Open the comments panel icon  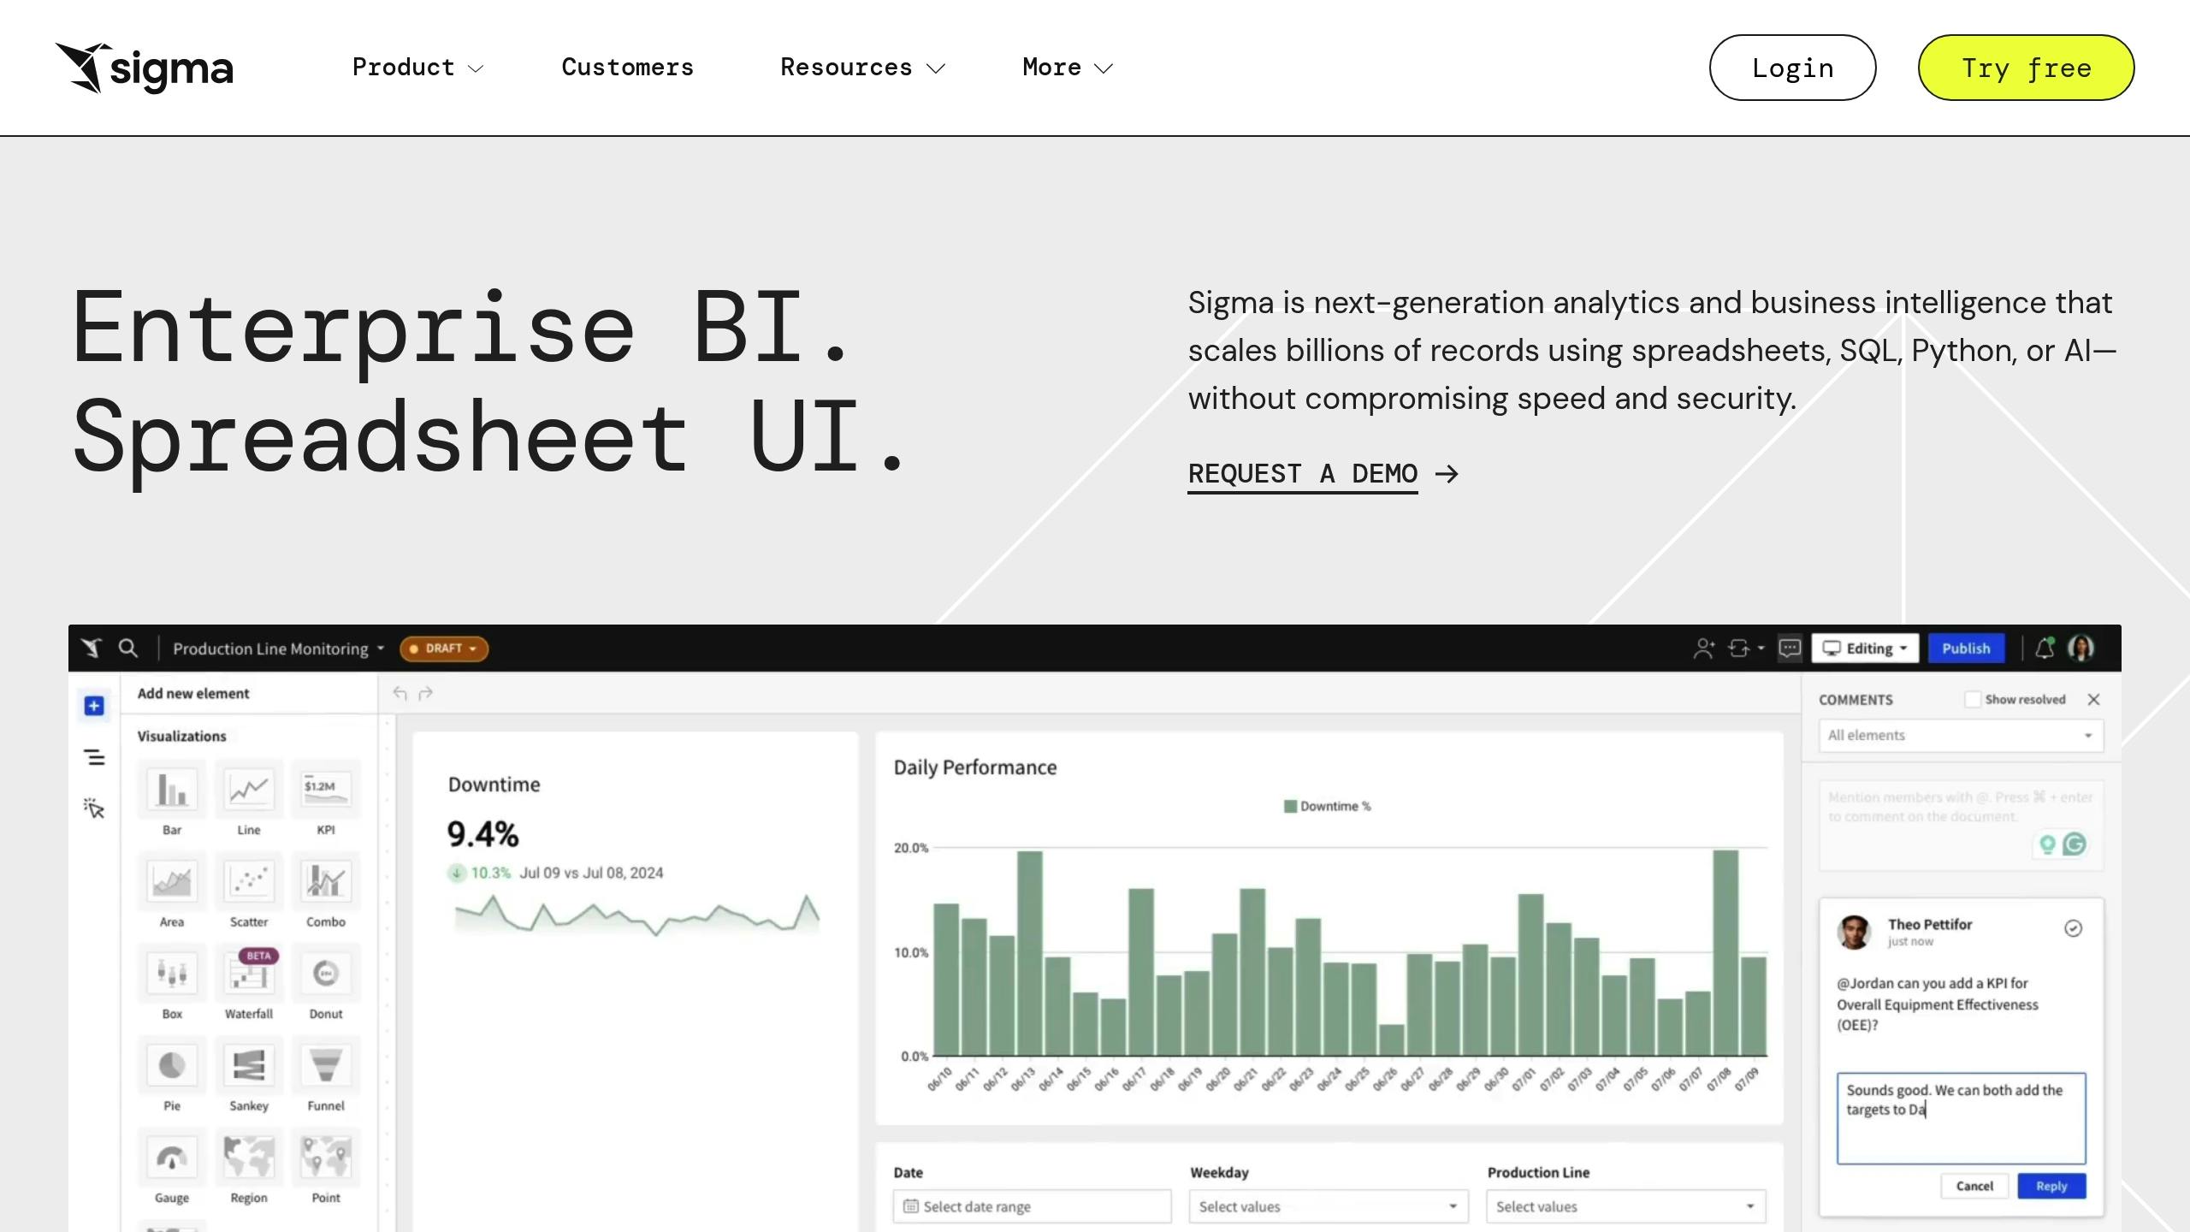(1790, 649)
